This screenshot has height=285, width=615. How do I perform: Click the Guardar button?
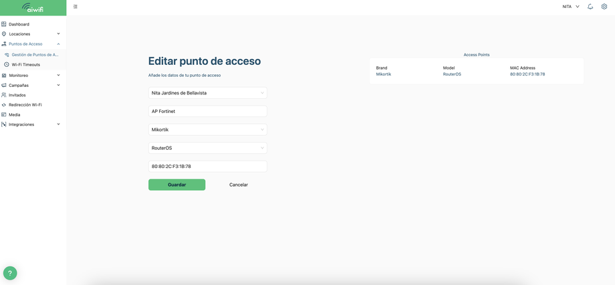[177, 185]
